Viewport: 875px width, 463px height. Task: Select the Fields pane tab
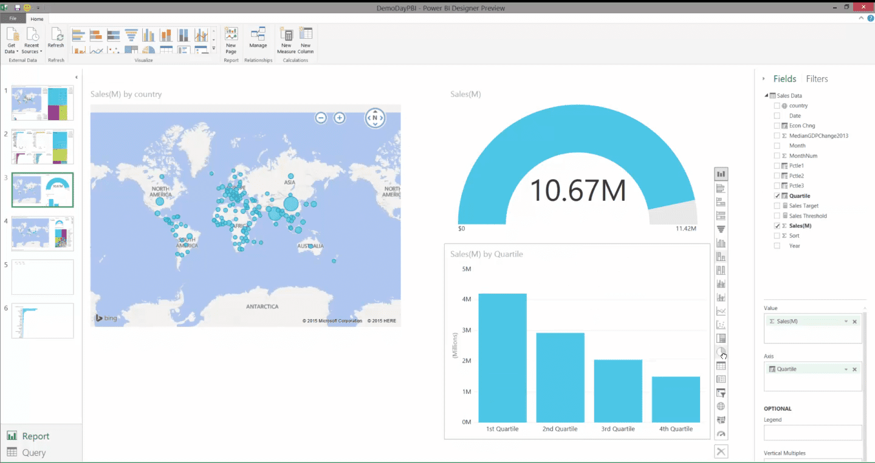784,79
